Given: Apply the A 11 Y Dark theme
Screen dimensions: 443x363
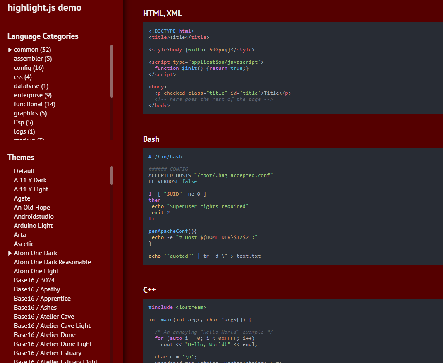Looking at the screenshot, I should (30, 180).
